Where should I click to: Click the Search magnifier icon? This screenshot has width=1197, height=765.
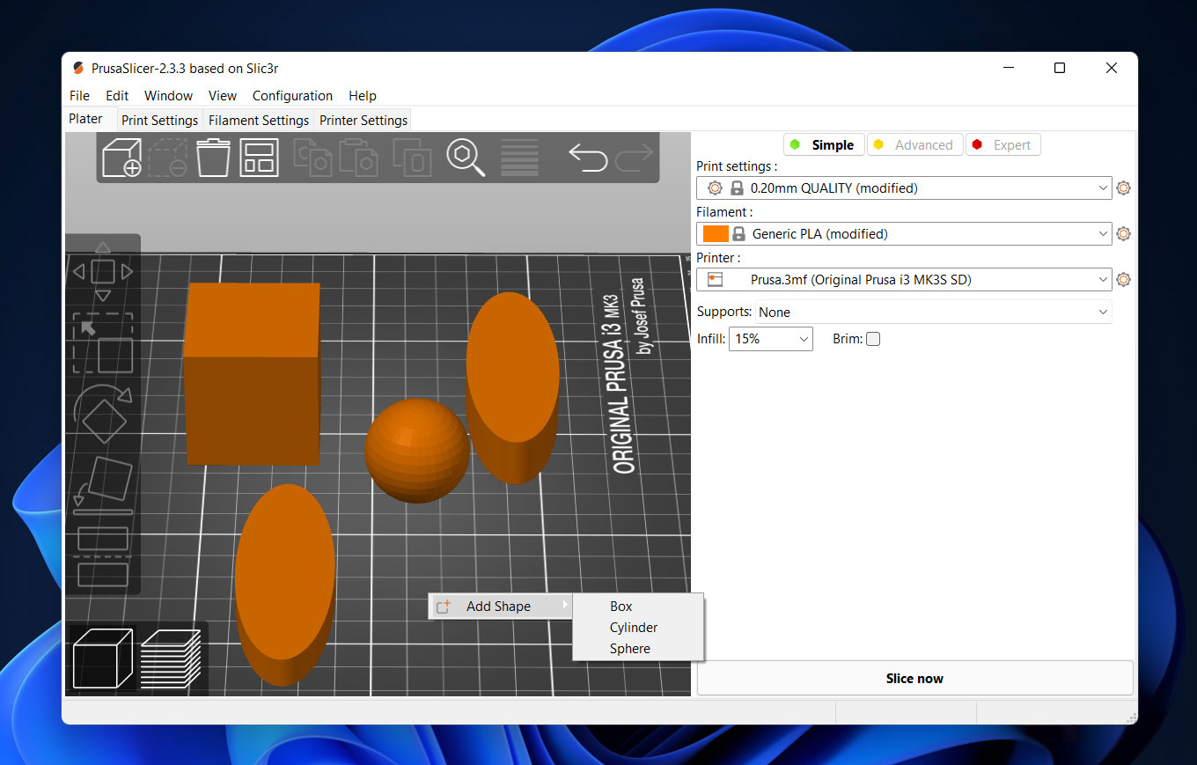[x=466, y=158]
